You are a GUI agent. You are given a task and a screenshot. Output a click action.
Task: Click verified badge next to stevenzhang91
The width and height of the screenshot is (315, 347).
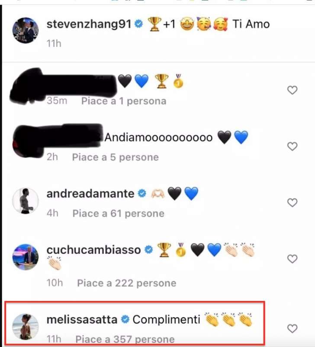click(x=138, y=24)
